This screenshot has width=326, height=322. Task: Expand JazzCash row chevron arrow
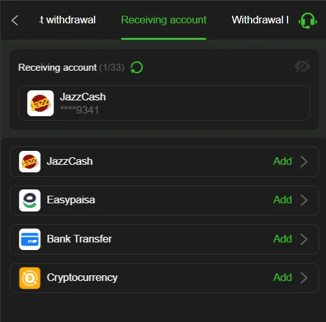(304, 162)
